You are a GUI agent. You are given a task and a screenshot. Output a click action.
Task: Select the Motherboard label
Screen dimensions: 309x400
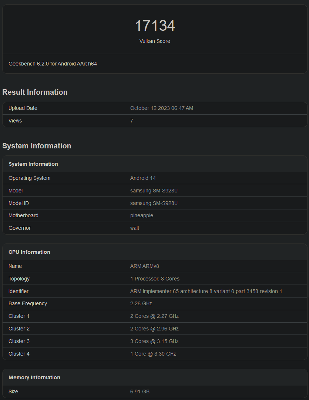pos(23,216)
